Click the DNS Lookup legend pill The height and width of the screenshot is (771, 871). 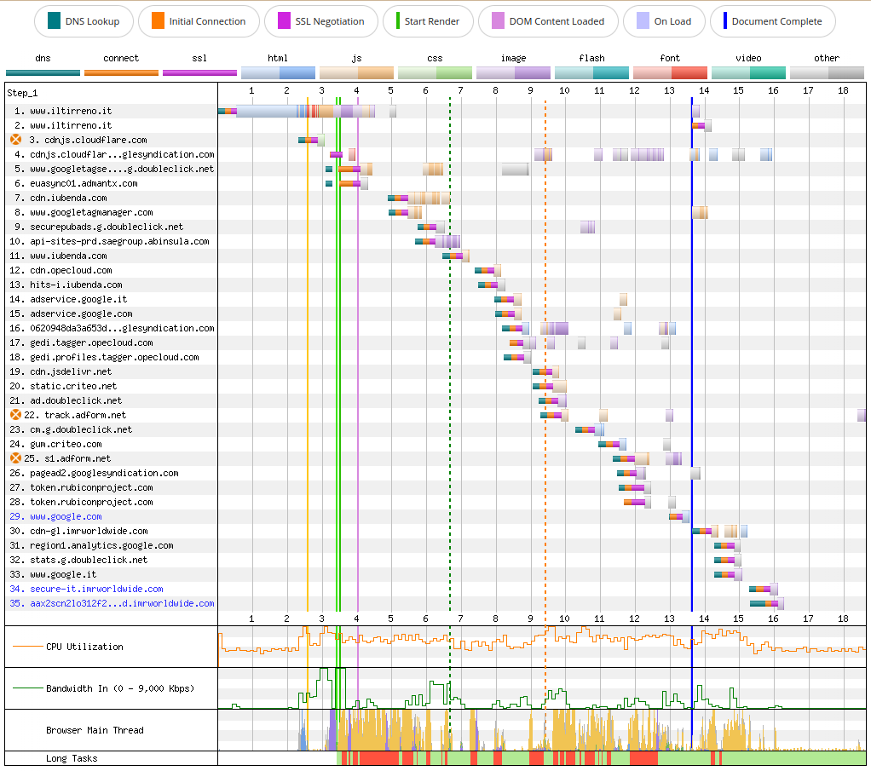pos(84,21)
